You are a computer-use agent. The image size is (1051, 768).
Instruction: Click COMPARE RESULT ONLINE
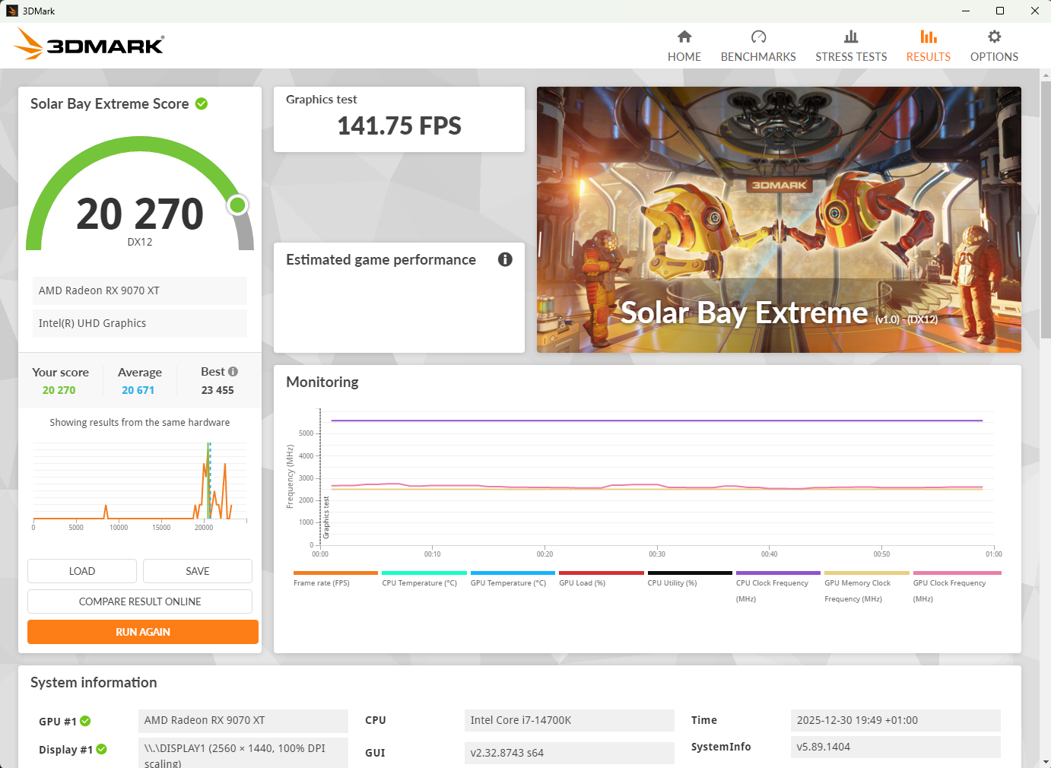point(140,601)
